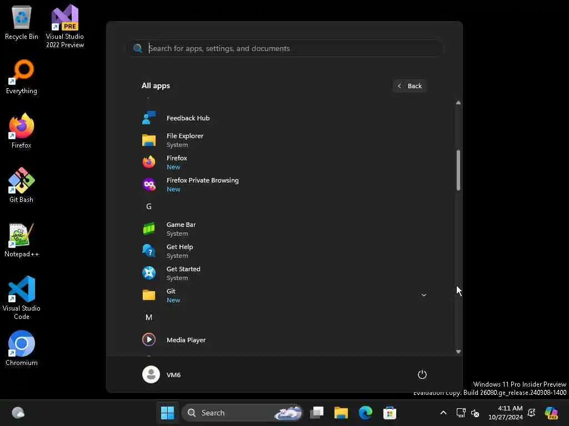Click the taskbar Search box
The height and width of the screenshot is (426, 569).
point(242,413)
